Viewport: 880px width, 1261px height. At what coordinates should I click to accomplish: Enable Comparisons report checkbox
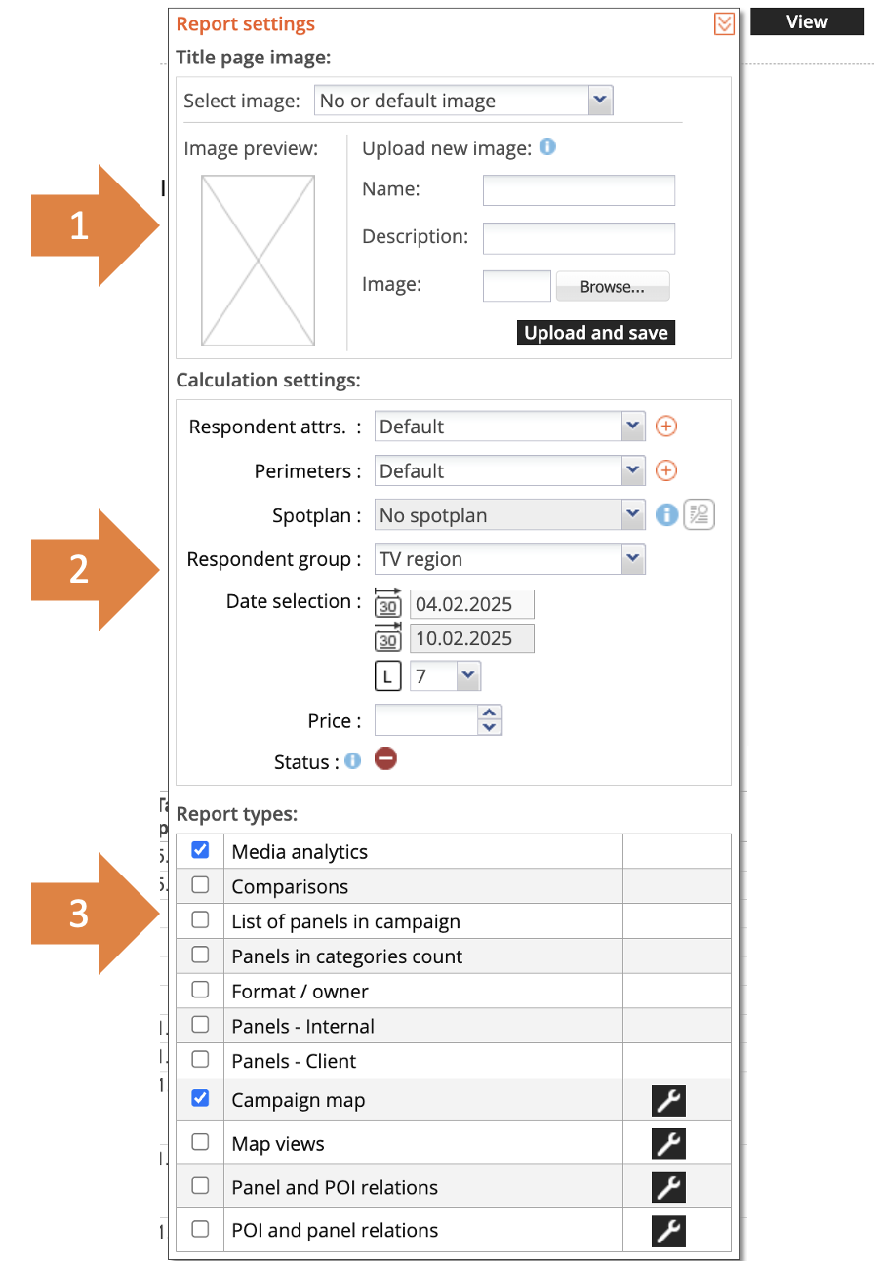200,885
